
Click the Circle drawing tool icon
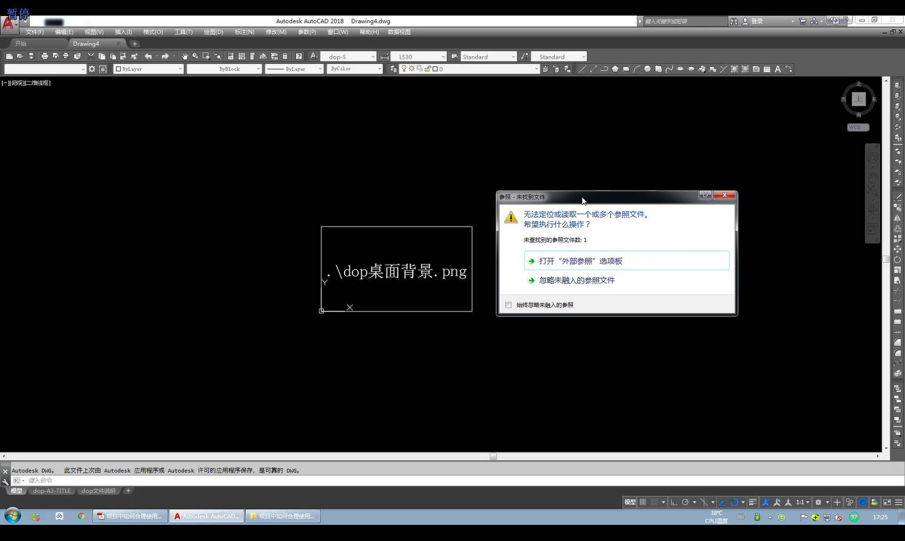[x=647, y=69]
